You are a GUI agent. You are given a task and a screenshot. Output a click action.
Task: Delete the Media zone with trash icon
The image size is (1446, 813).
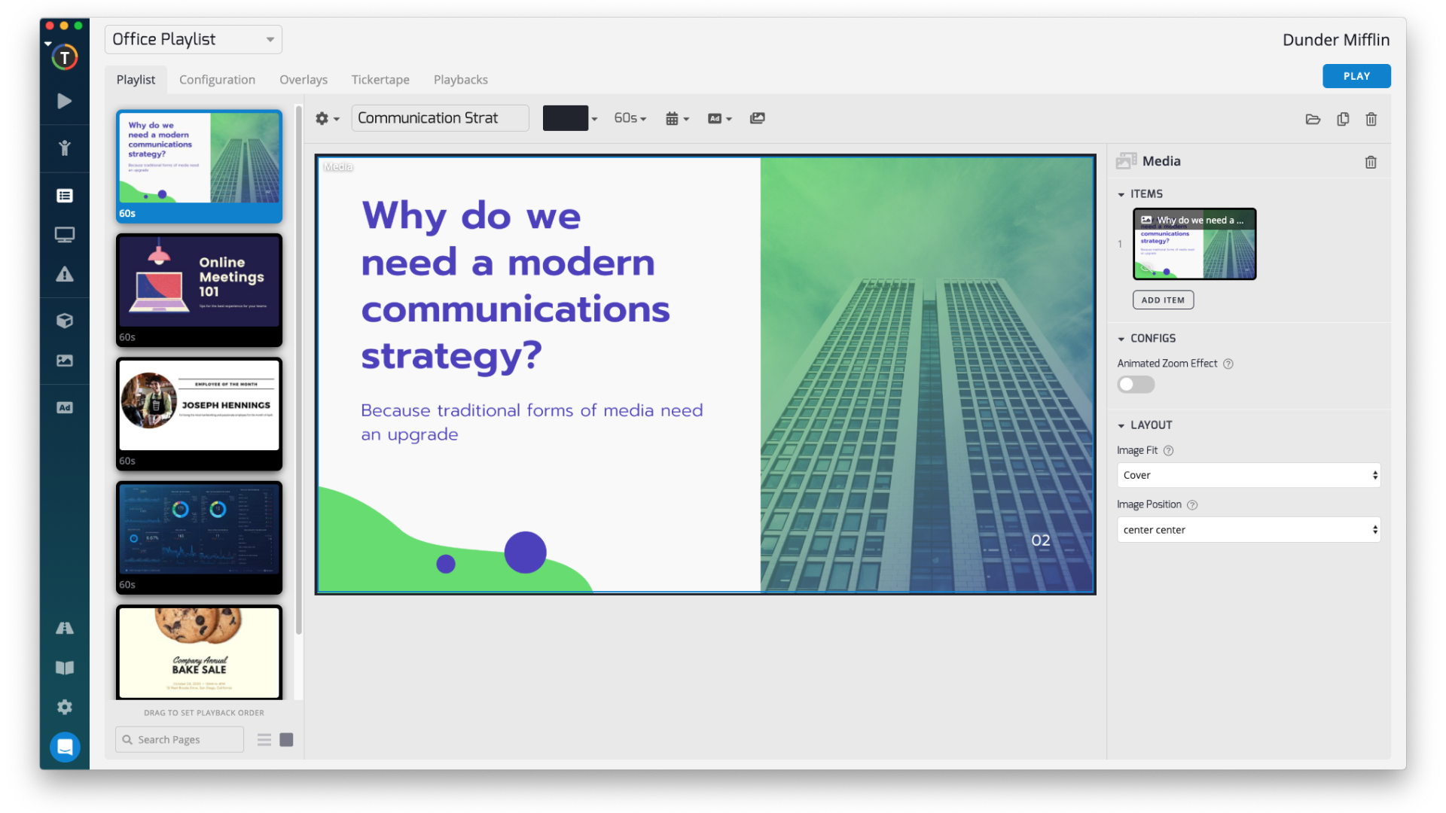click(x=1371, y=162)
